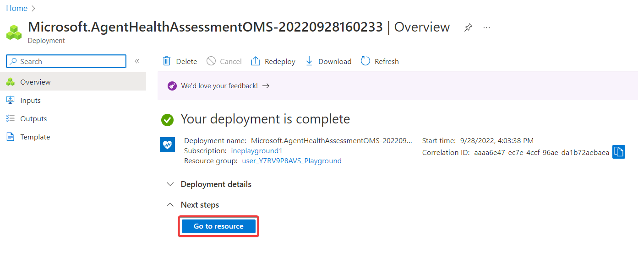
Task: Open the user_Y7RV9P8AVS_Playground resource group link
Action: (291, 161)
